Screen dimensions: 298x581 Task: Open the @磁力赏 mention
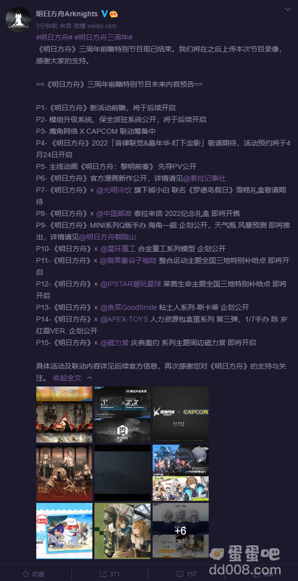115,343
